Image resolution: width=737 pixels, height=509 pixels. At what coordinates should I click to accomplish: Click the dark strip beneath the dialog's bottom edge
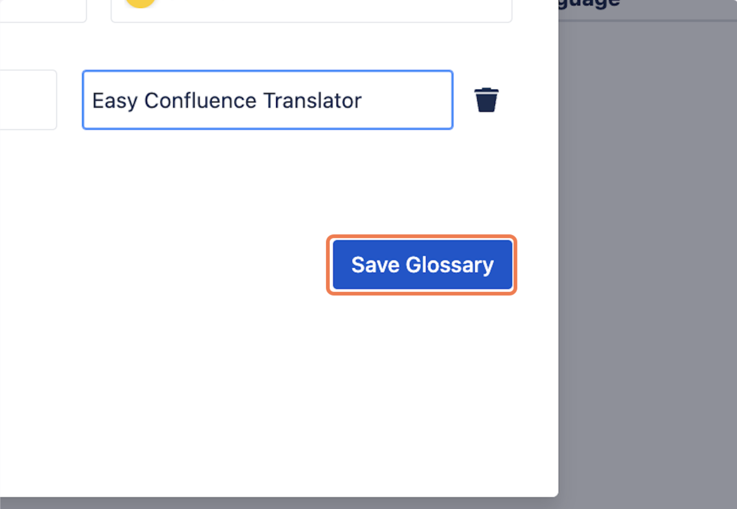pyautogui.click(x=276, y=503)
